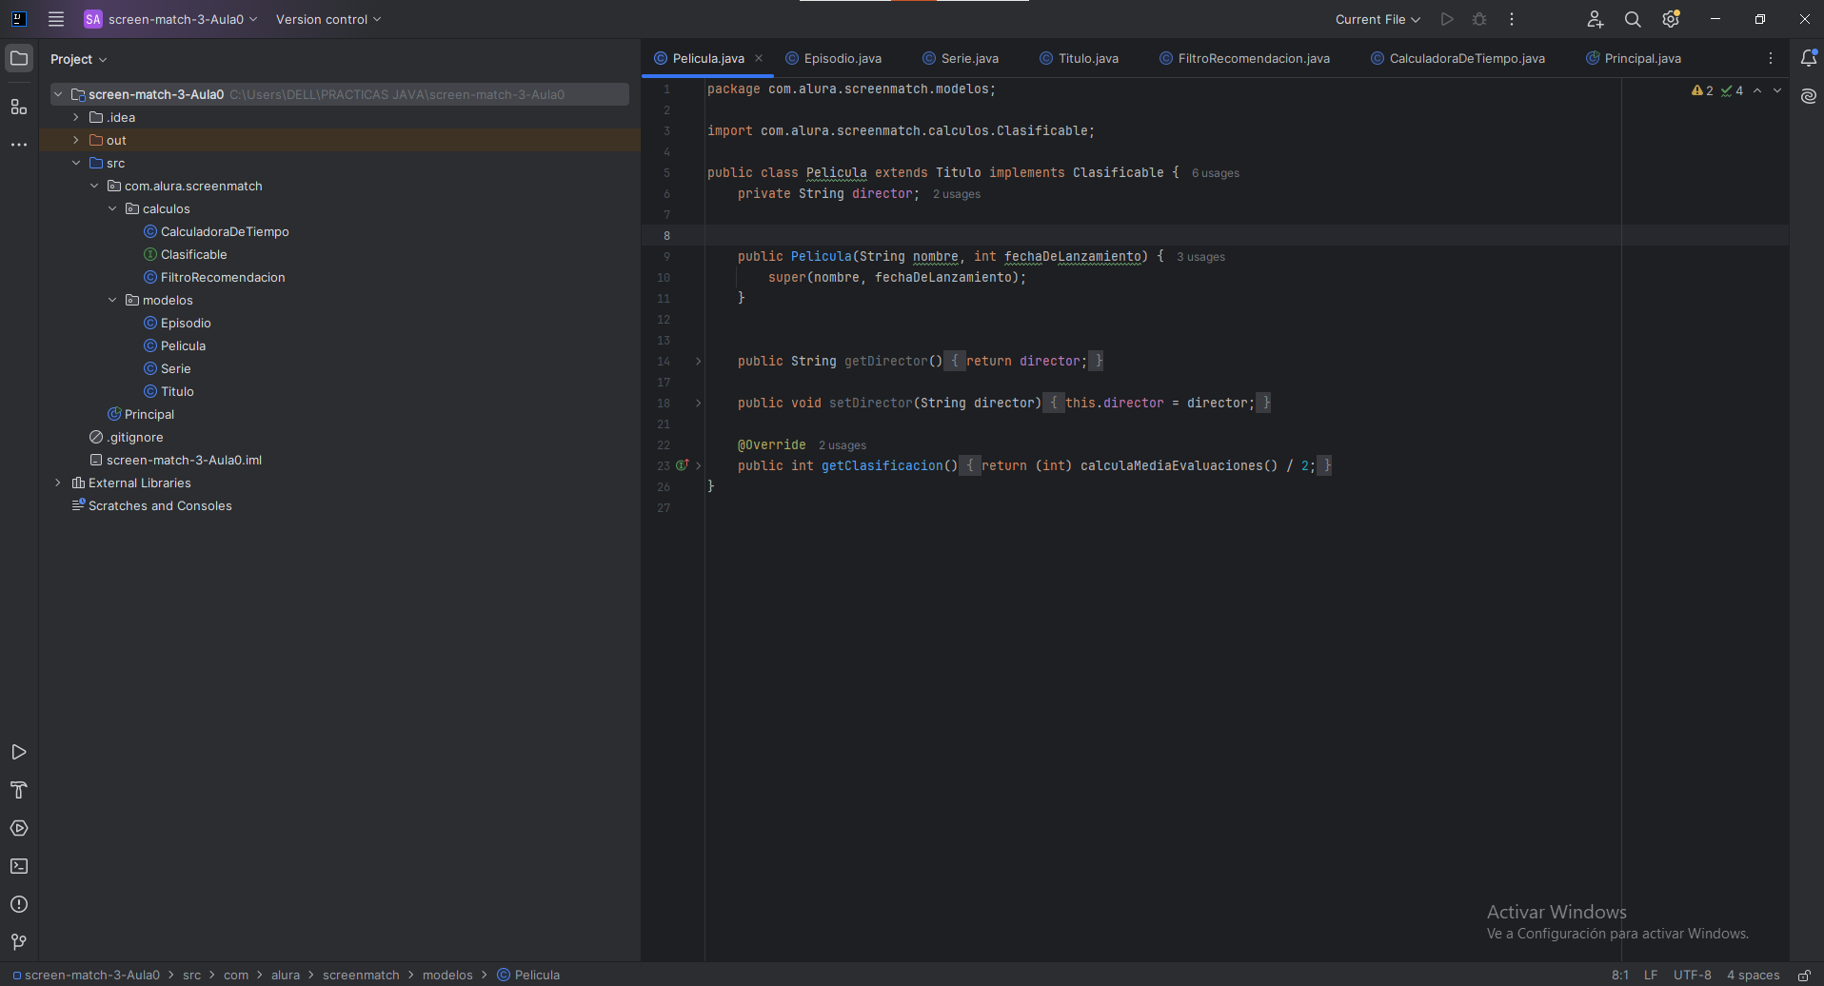Viewport: 1824px width, 986px height.
Task: Open the Run tool window
Action: point(18,752)
